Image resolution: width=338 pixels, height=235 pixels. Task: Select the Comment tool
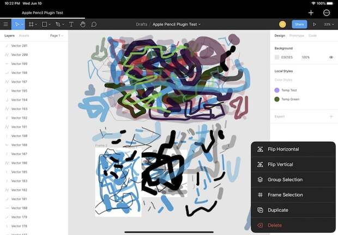pos(94,24)
